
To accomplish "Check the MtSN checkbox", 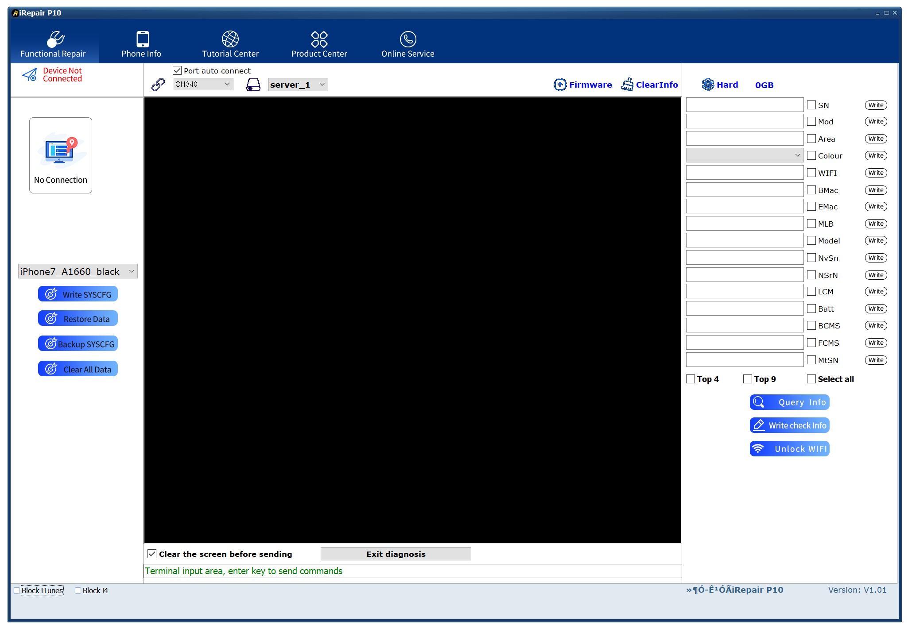I will tap(811, 360).
